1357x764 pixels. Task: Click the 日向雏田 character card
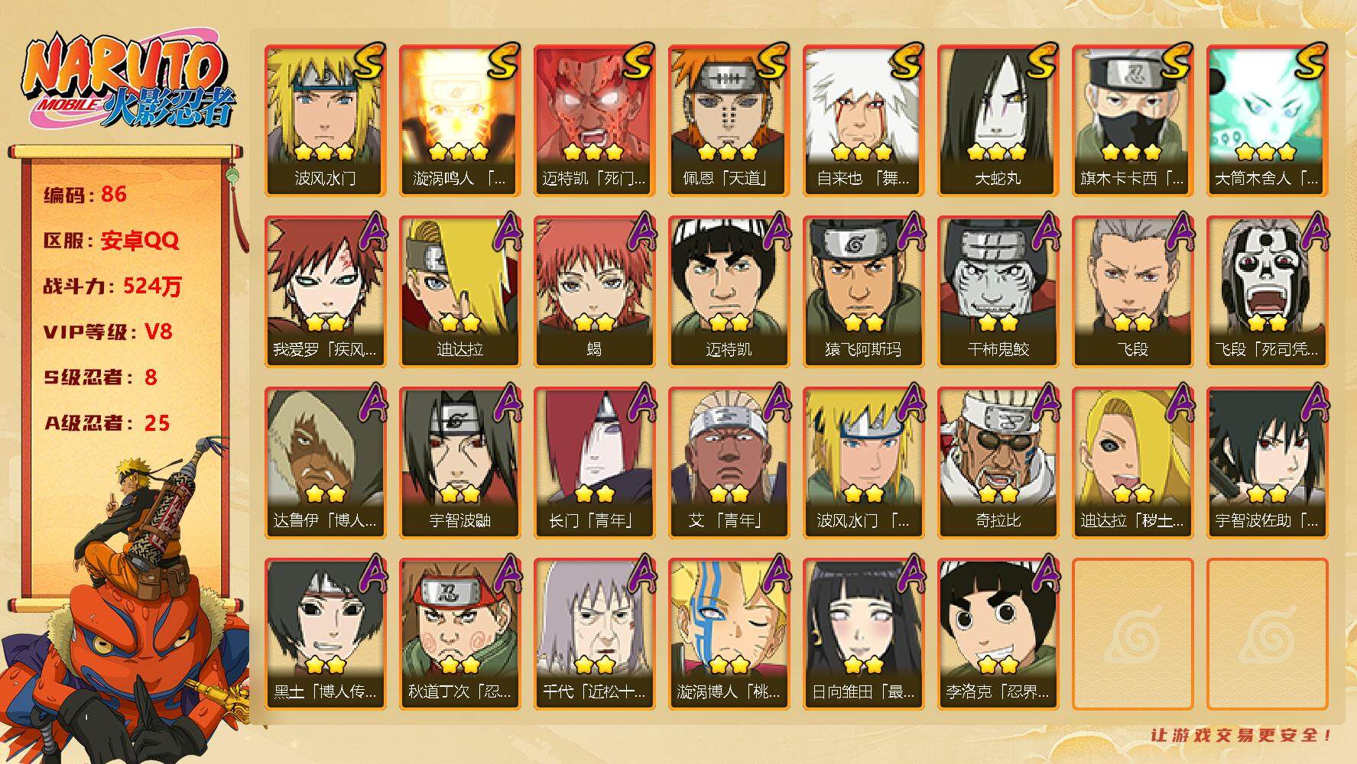coord(864,633)
